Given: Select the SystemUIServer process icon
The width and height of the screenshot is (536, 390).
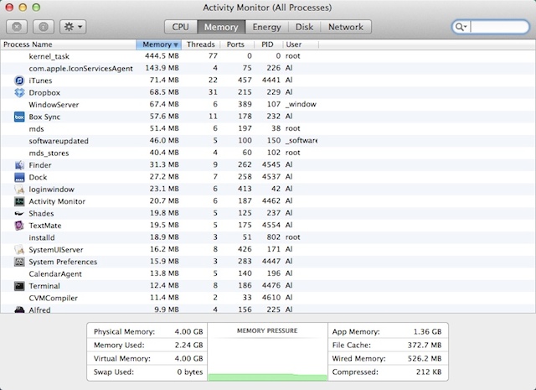Looking at the screenshot, I should click(x=19, y=250).
